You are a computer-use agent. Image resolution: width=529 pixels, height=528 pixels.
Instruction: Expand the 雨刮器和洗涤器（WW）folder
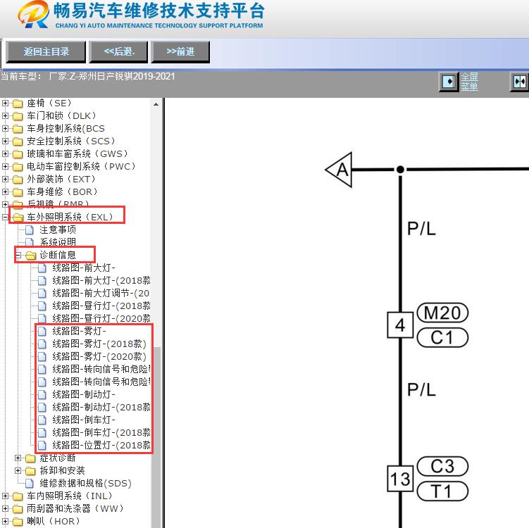tap(5, 508)
